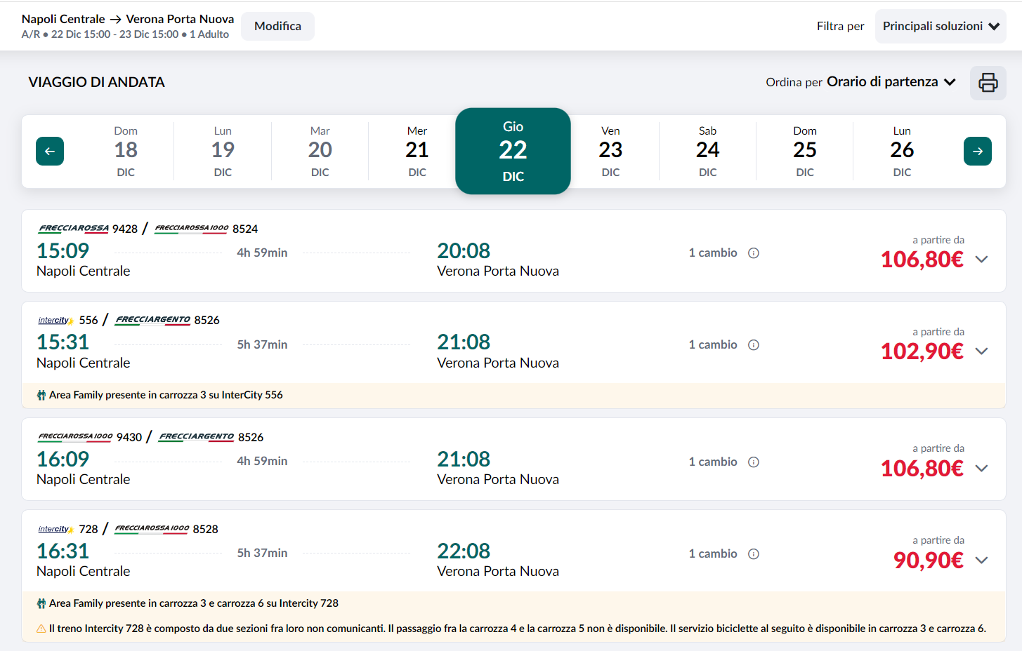Image resolution: width=1022 pixels, height=651 pixels.
Task: Click 1 cambio link for 16:31 train
Action: point(713,554)
